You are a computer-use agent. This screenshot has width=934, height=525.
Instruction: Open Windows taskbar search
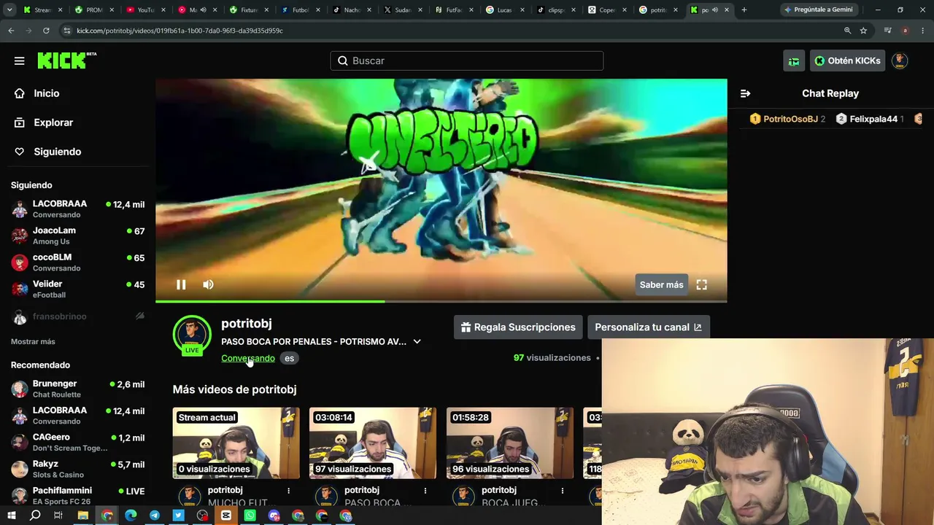click(35, 516)
